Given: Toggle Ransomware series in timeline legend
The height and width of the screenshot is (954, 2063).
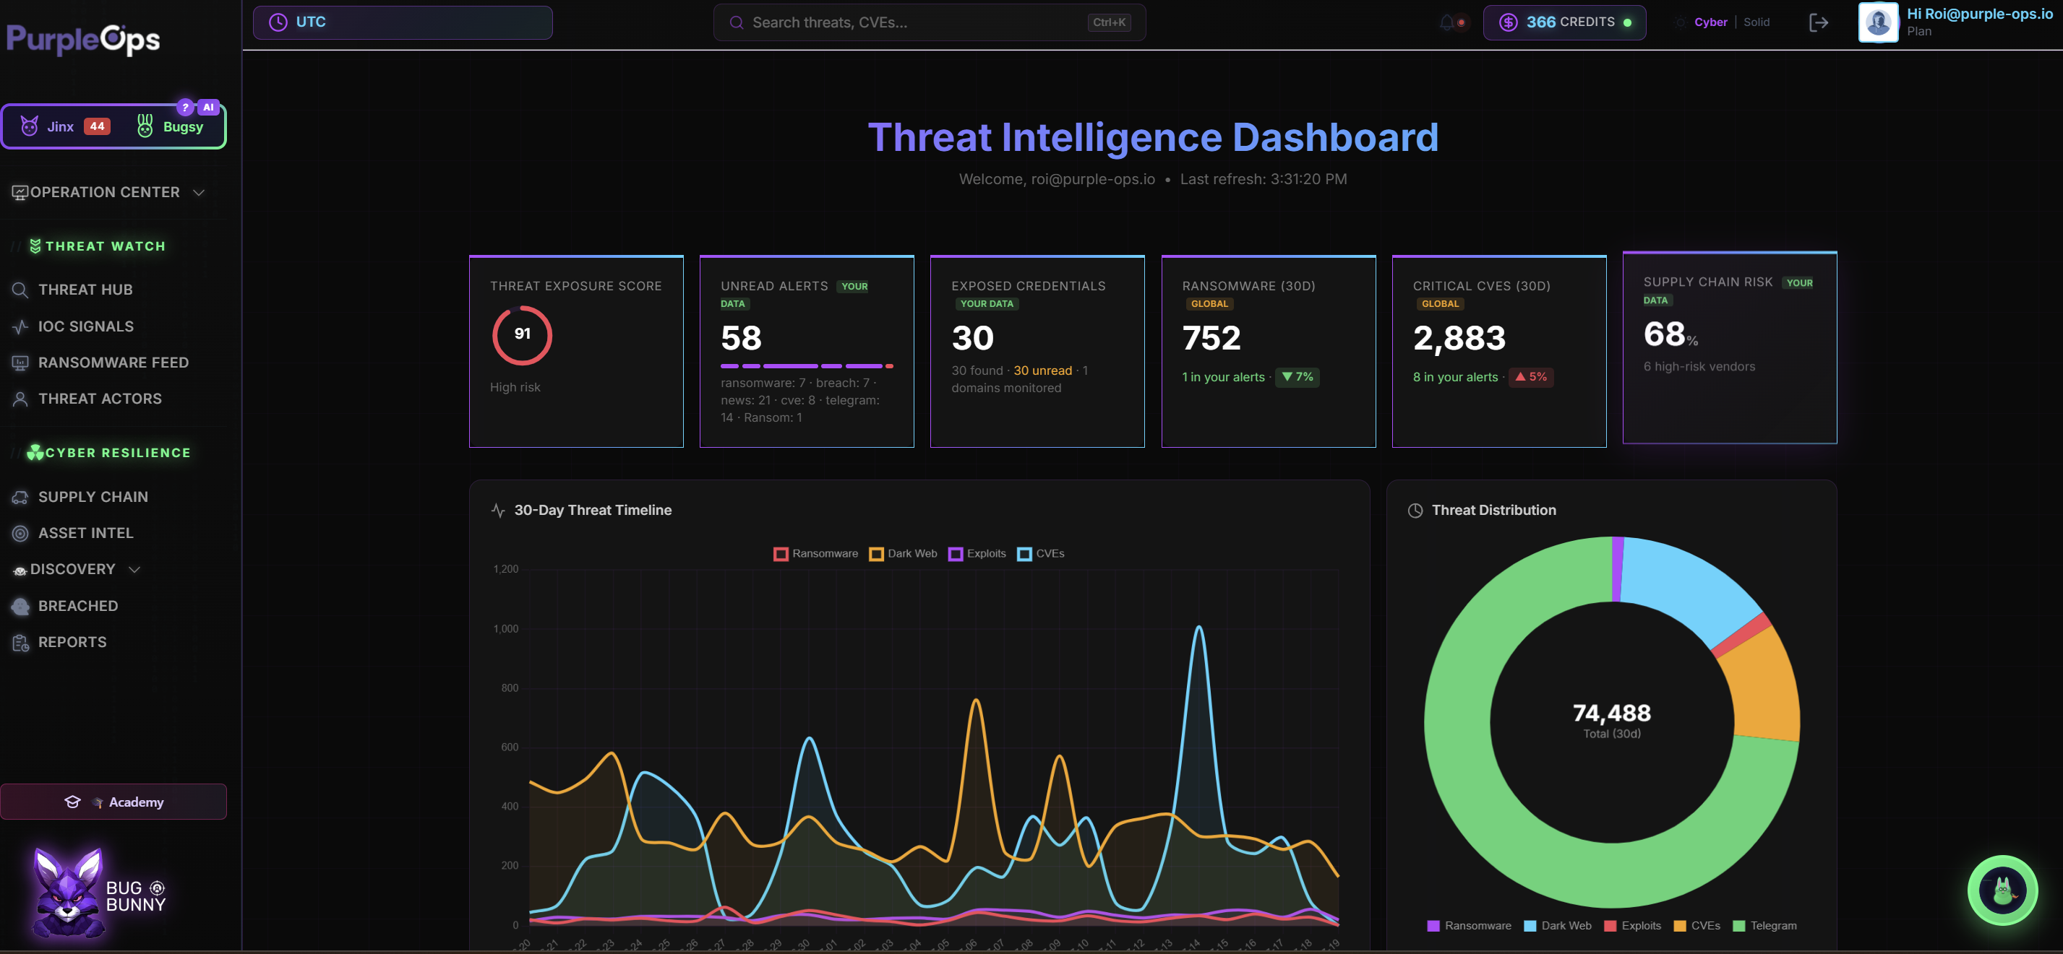Looking at the screenshot, I should click(815, 554).
